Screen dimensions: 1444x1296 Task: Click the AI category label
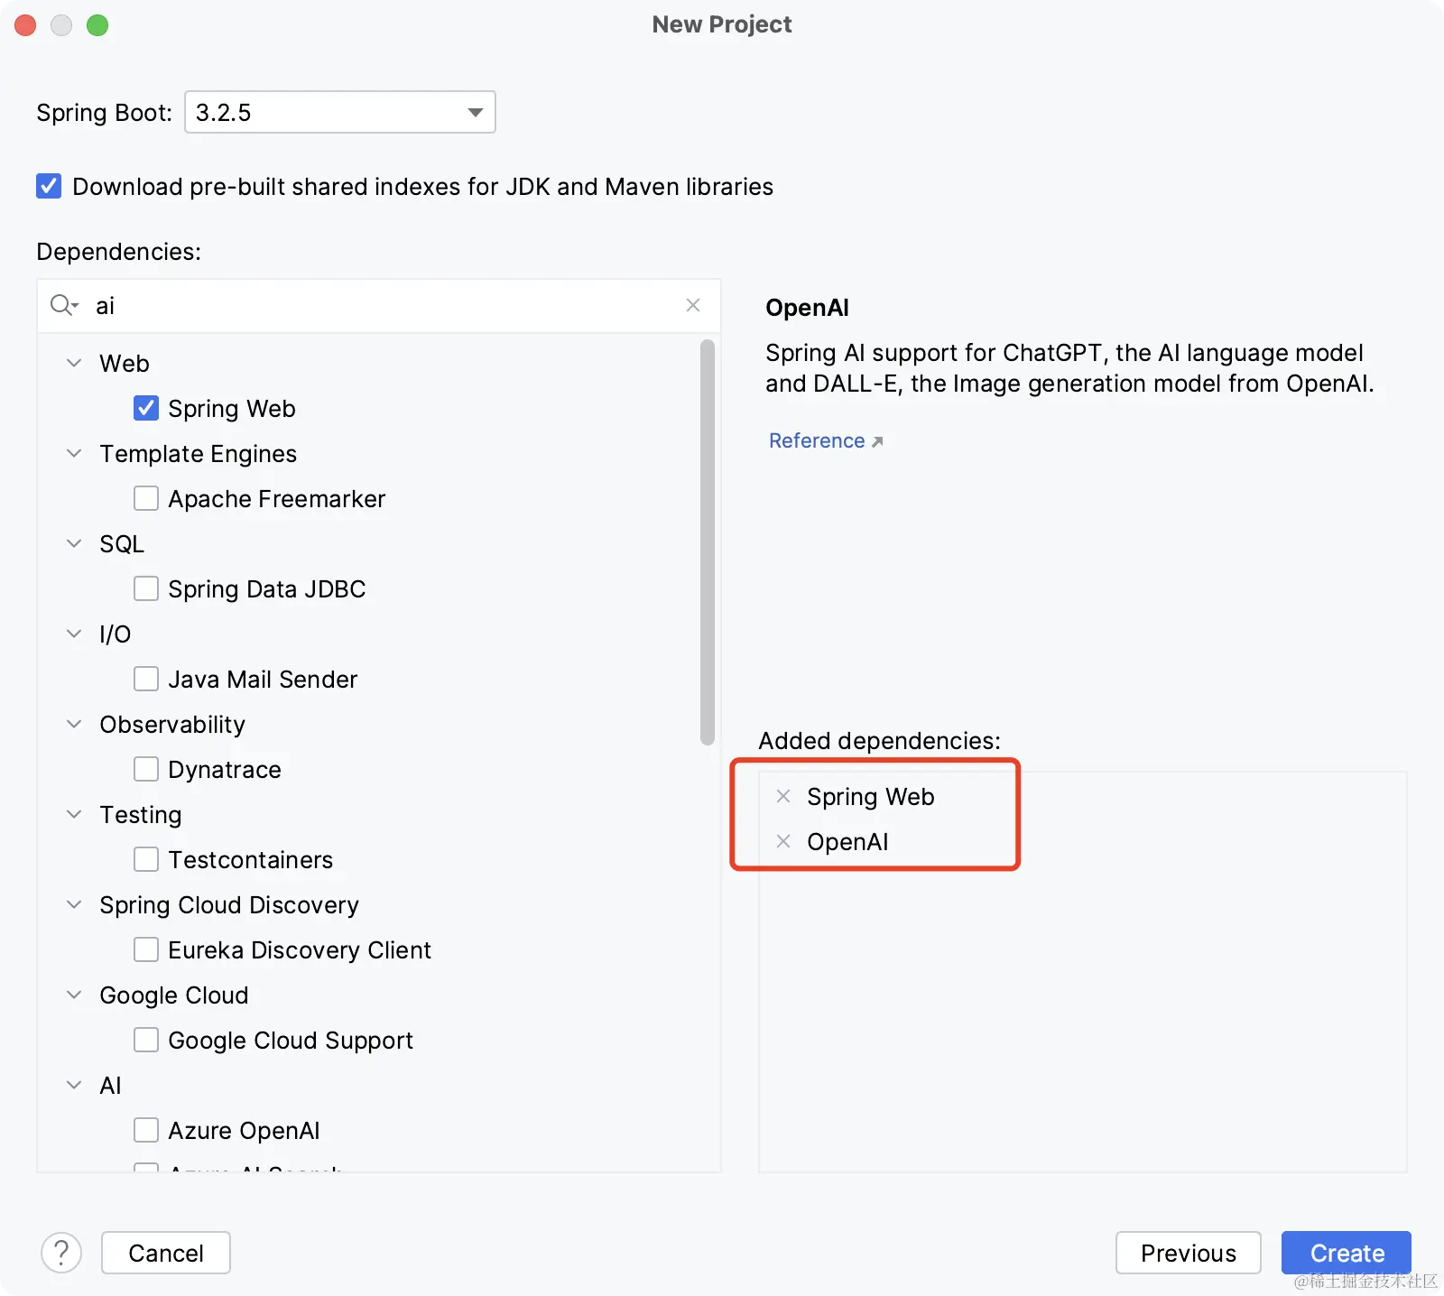tap(110, 1085)
